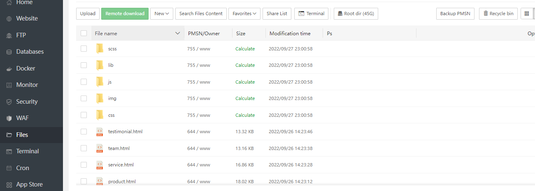Check the box for lib folder
Viewport: 535px width, 191px height.
84,65
